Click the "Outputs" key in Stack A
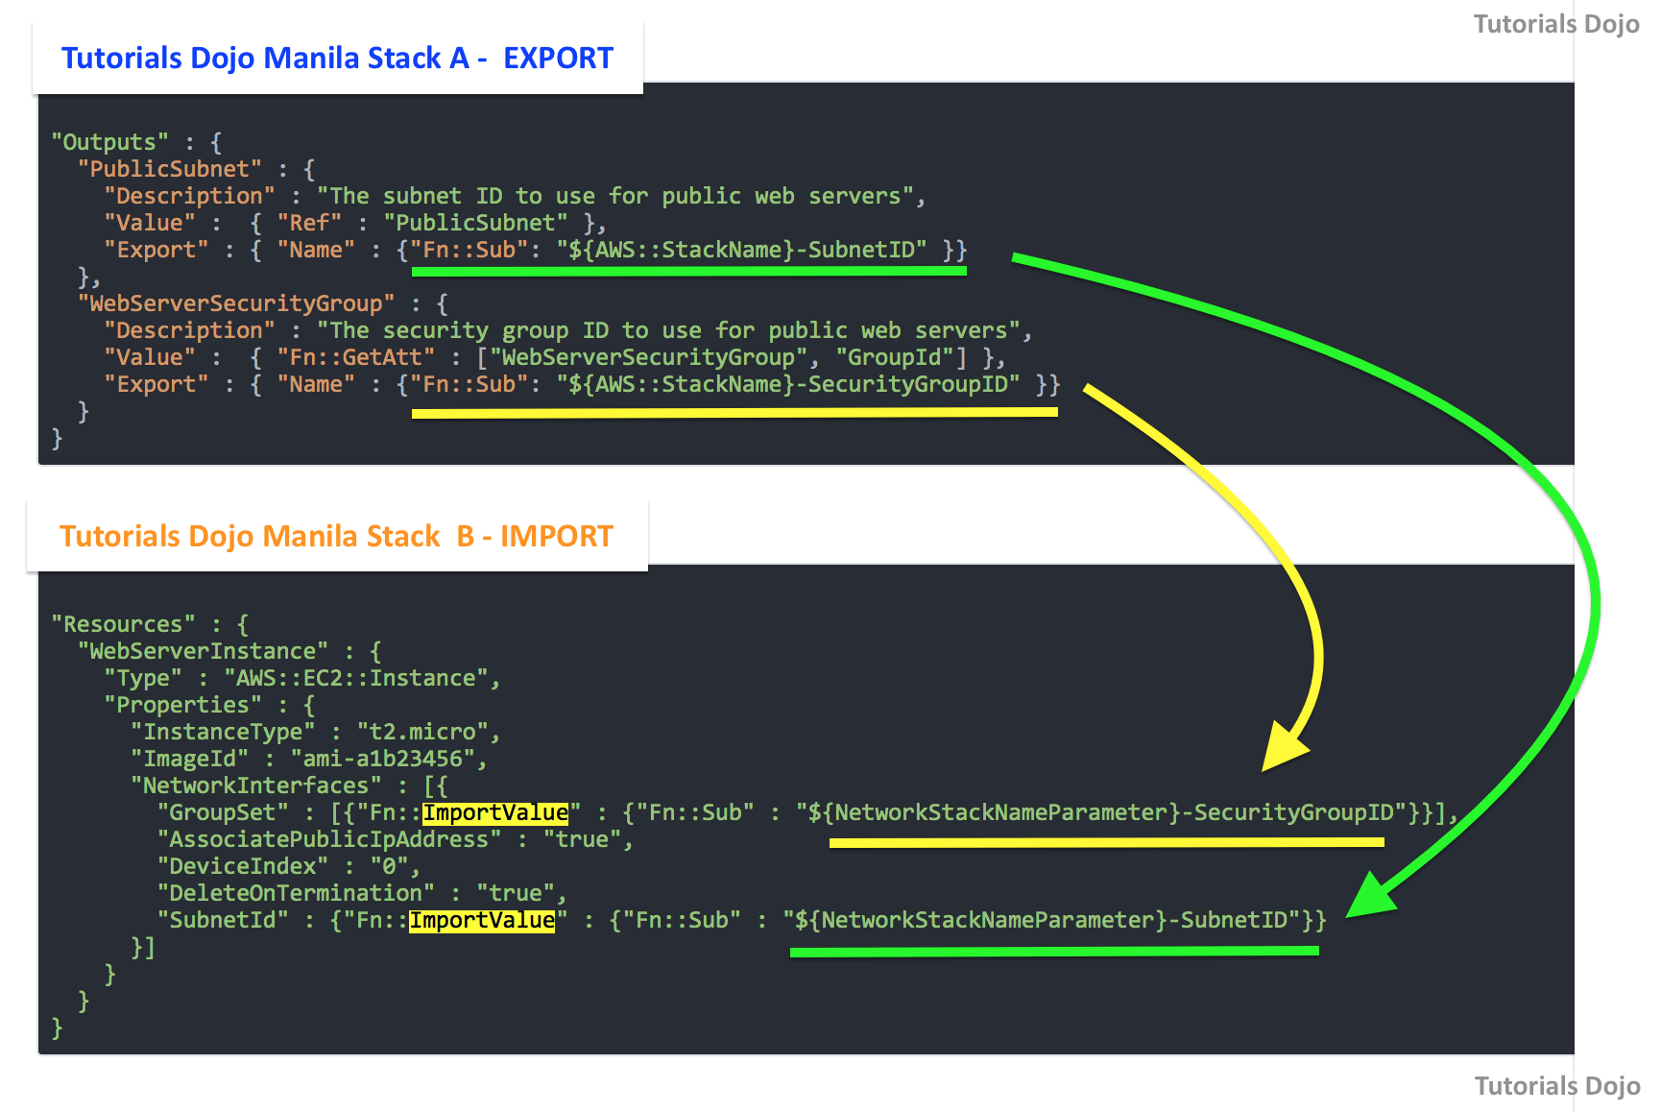1661x1112 pixels. 110,142
